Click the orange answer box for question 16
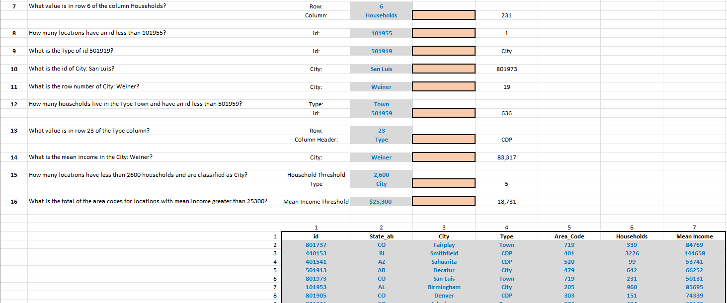The image size is (727, 303). [443, 201]
